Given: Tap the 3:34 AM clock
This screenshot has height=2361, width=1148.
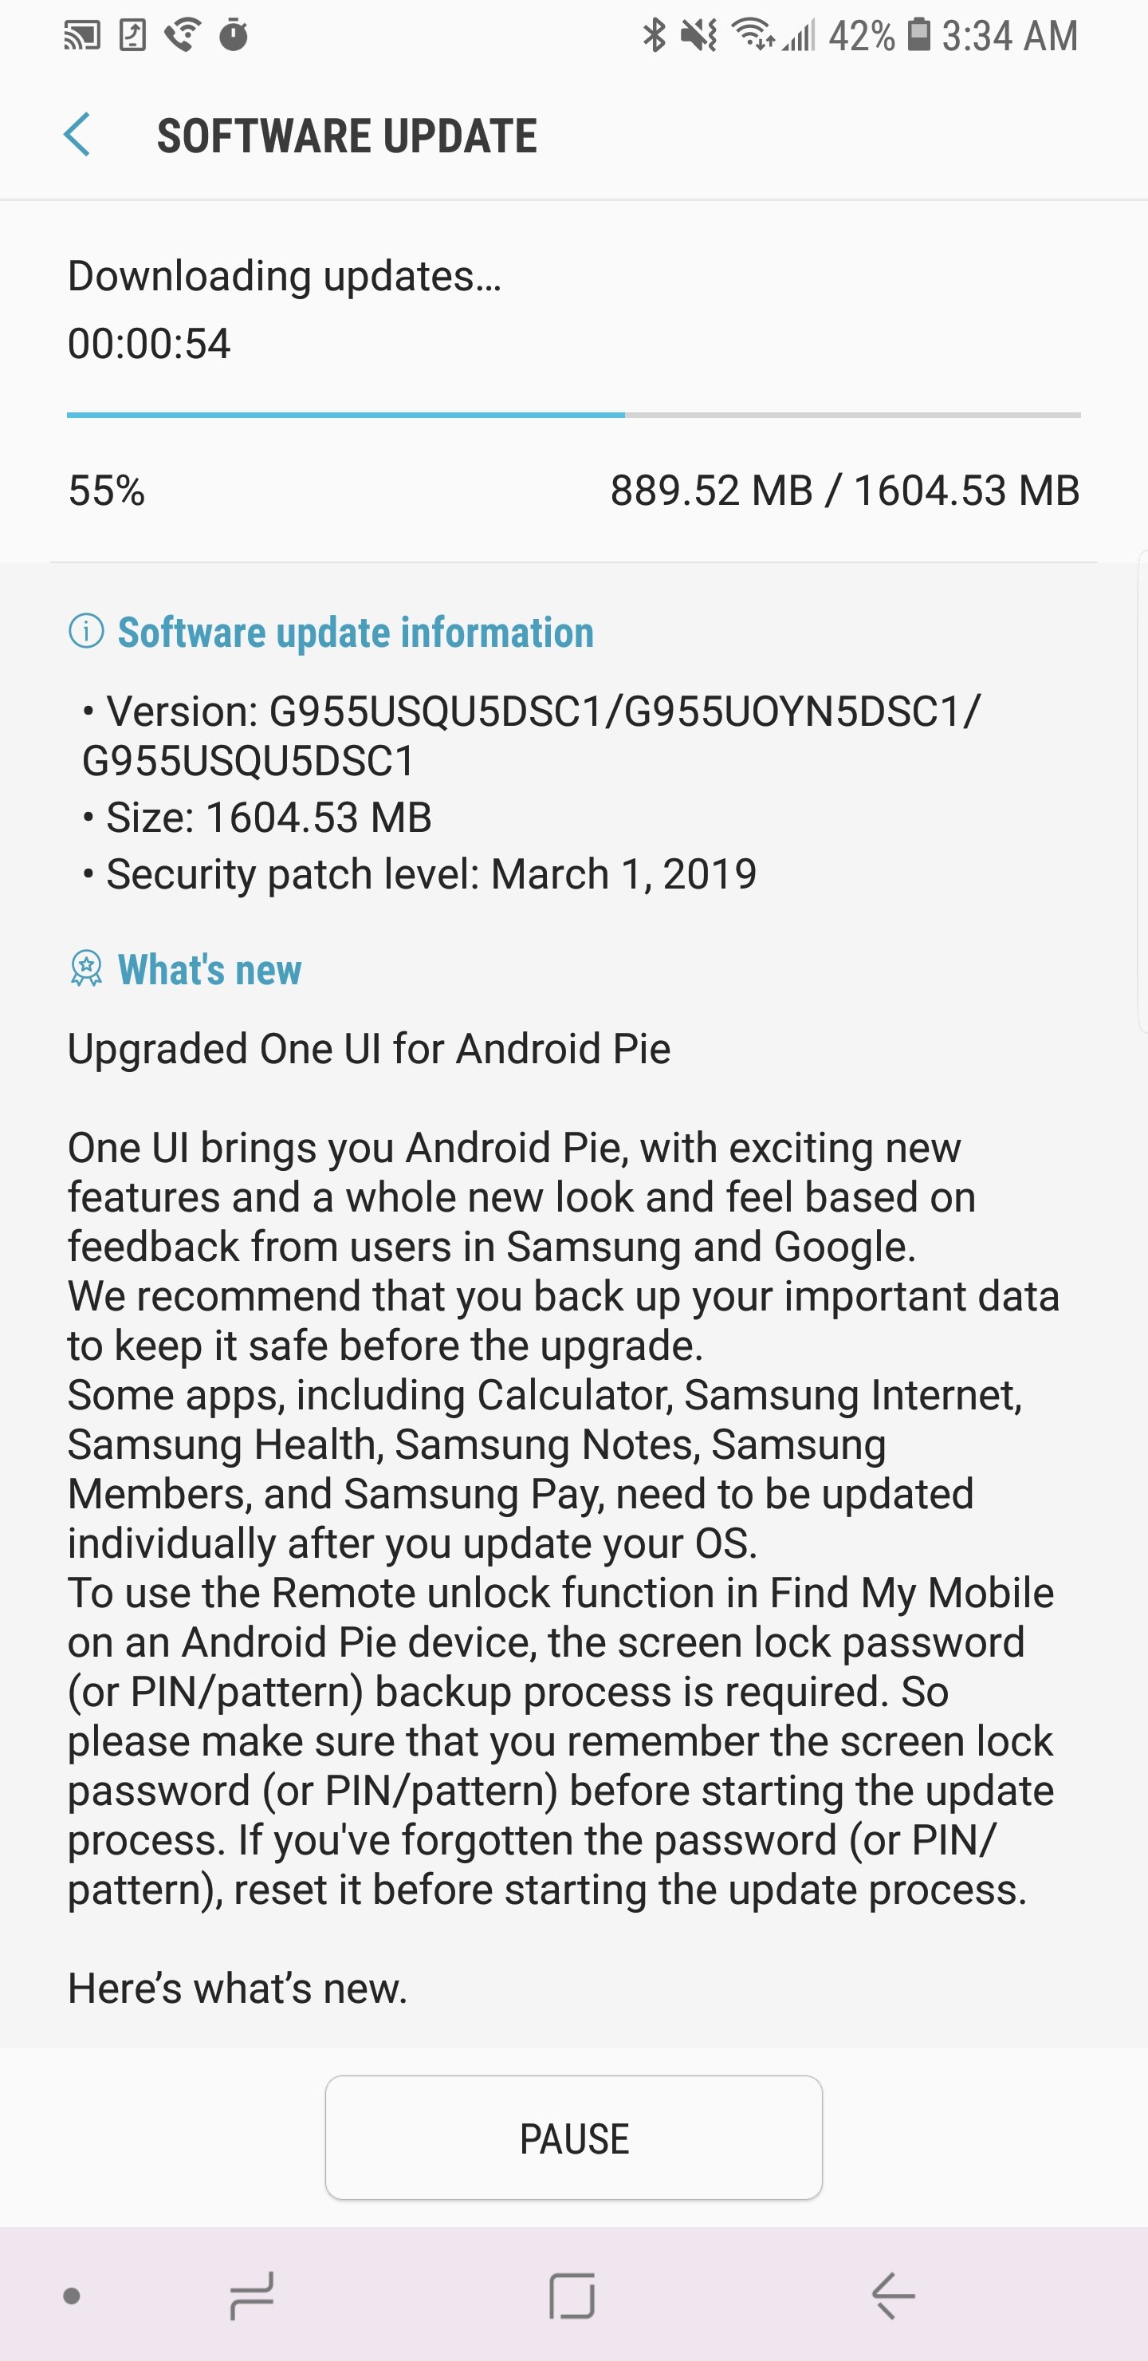Looking at the screenshot, I should pos(1009,36).
